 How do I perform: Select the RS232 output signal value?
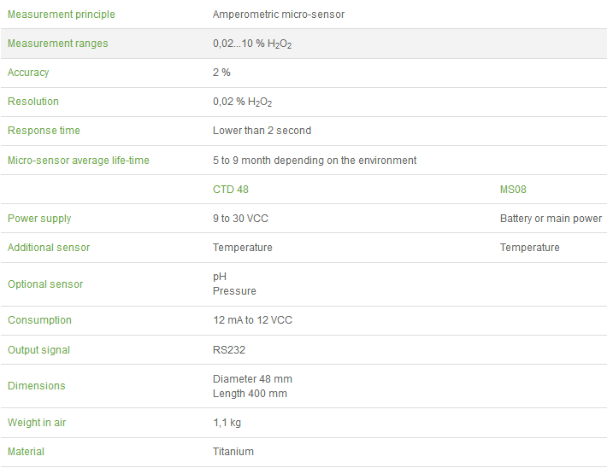(229, 350)
